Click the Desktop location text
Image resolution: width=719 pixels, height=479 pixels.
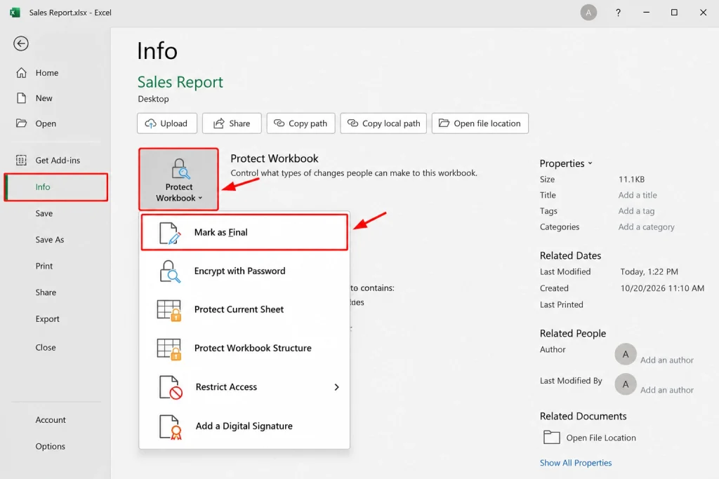[x=153, y=99]
